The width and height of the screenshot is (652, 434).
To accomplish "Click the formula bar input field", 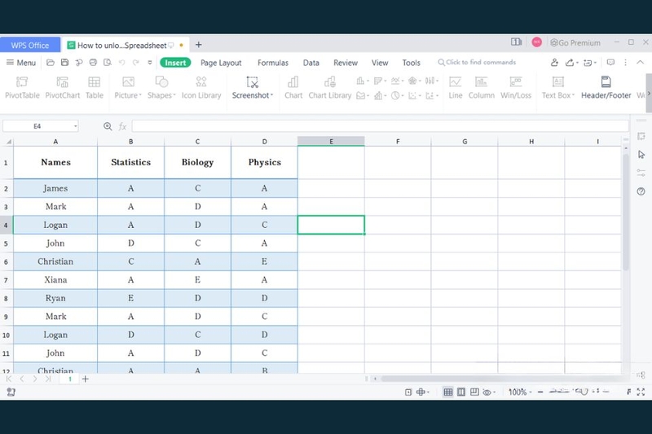I will tap(380, 126).
